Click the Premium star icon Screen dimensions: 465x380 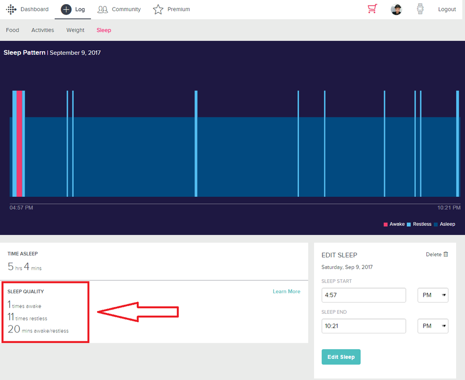point(158,9)
